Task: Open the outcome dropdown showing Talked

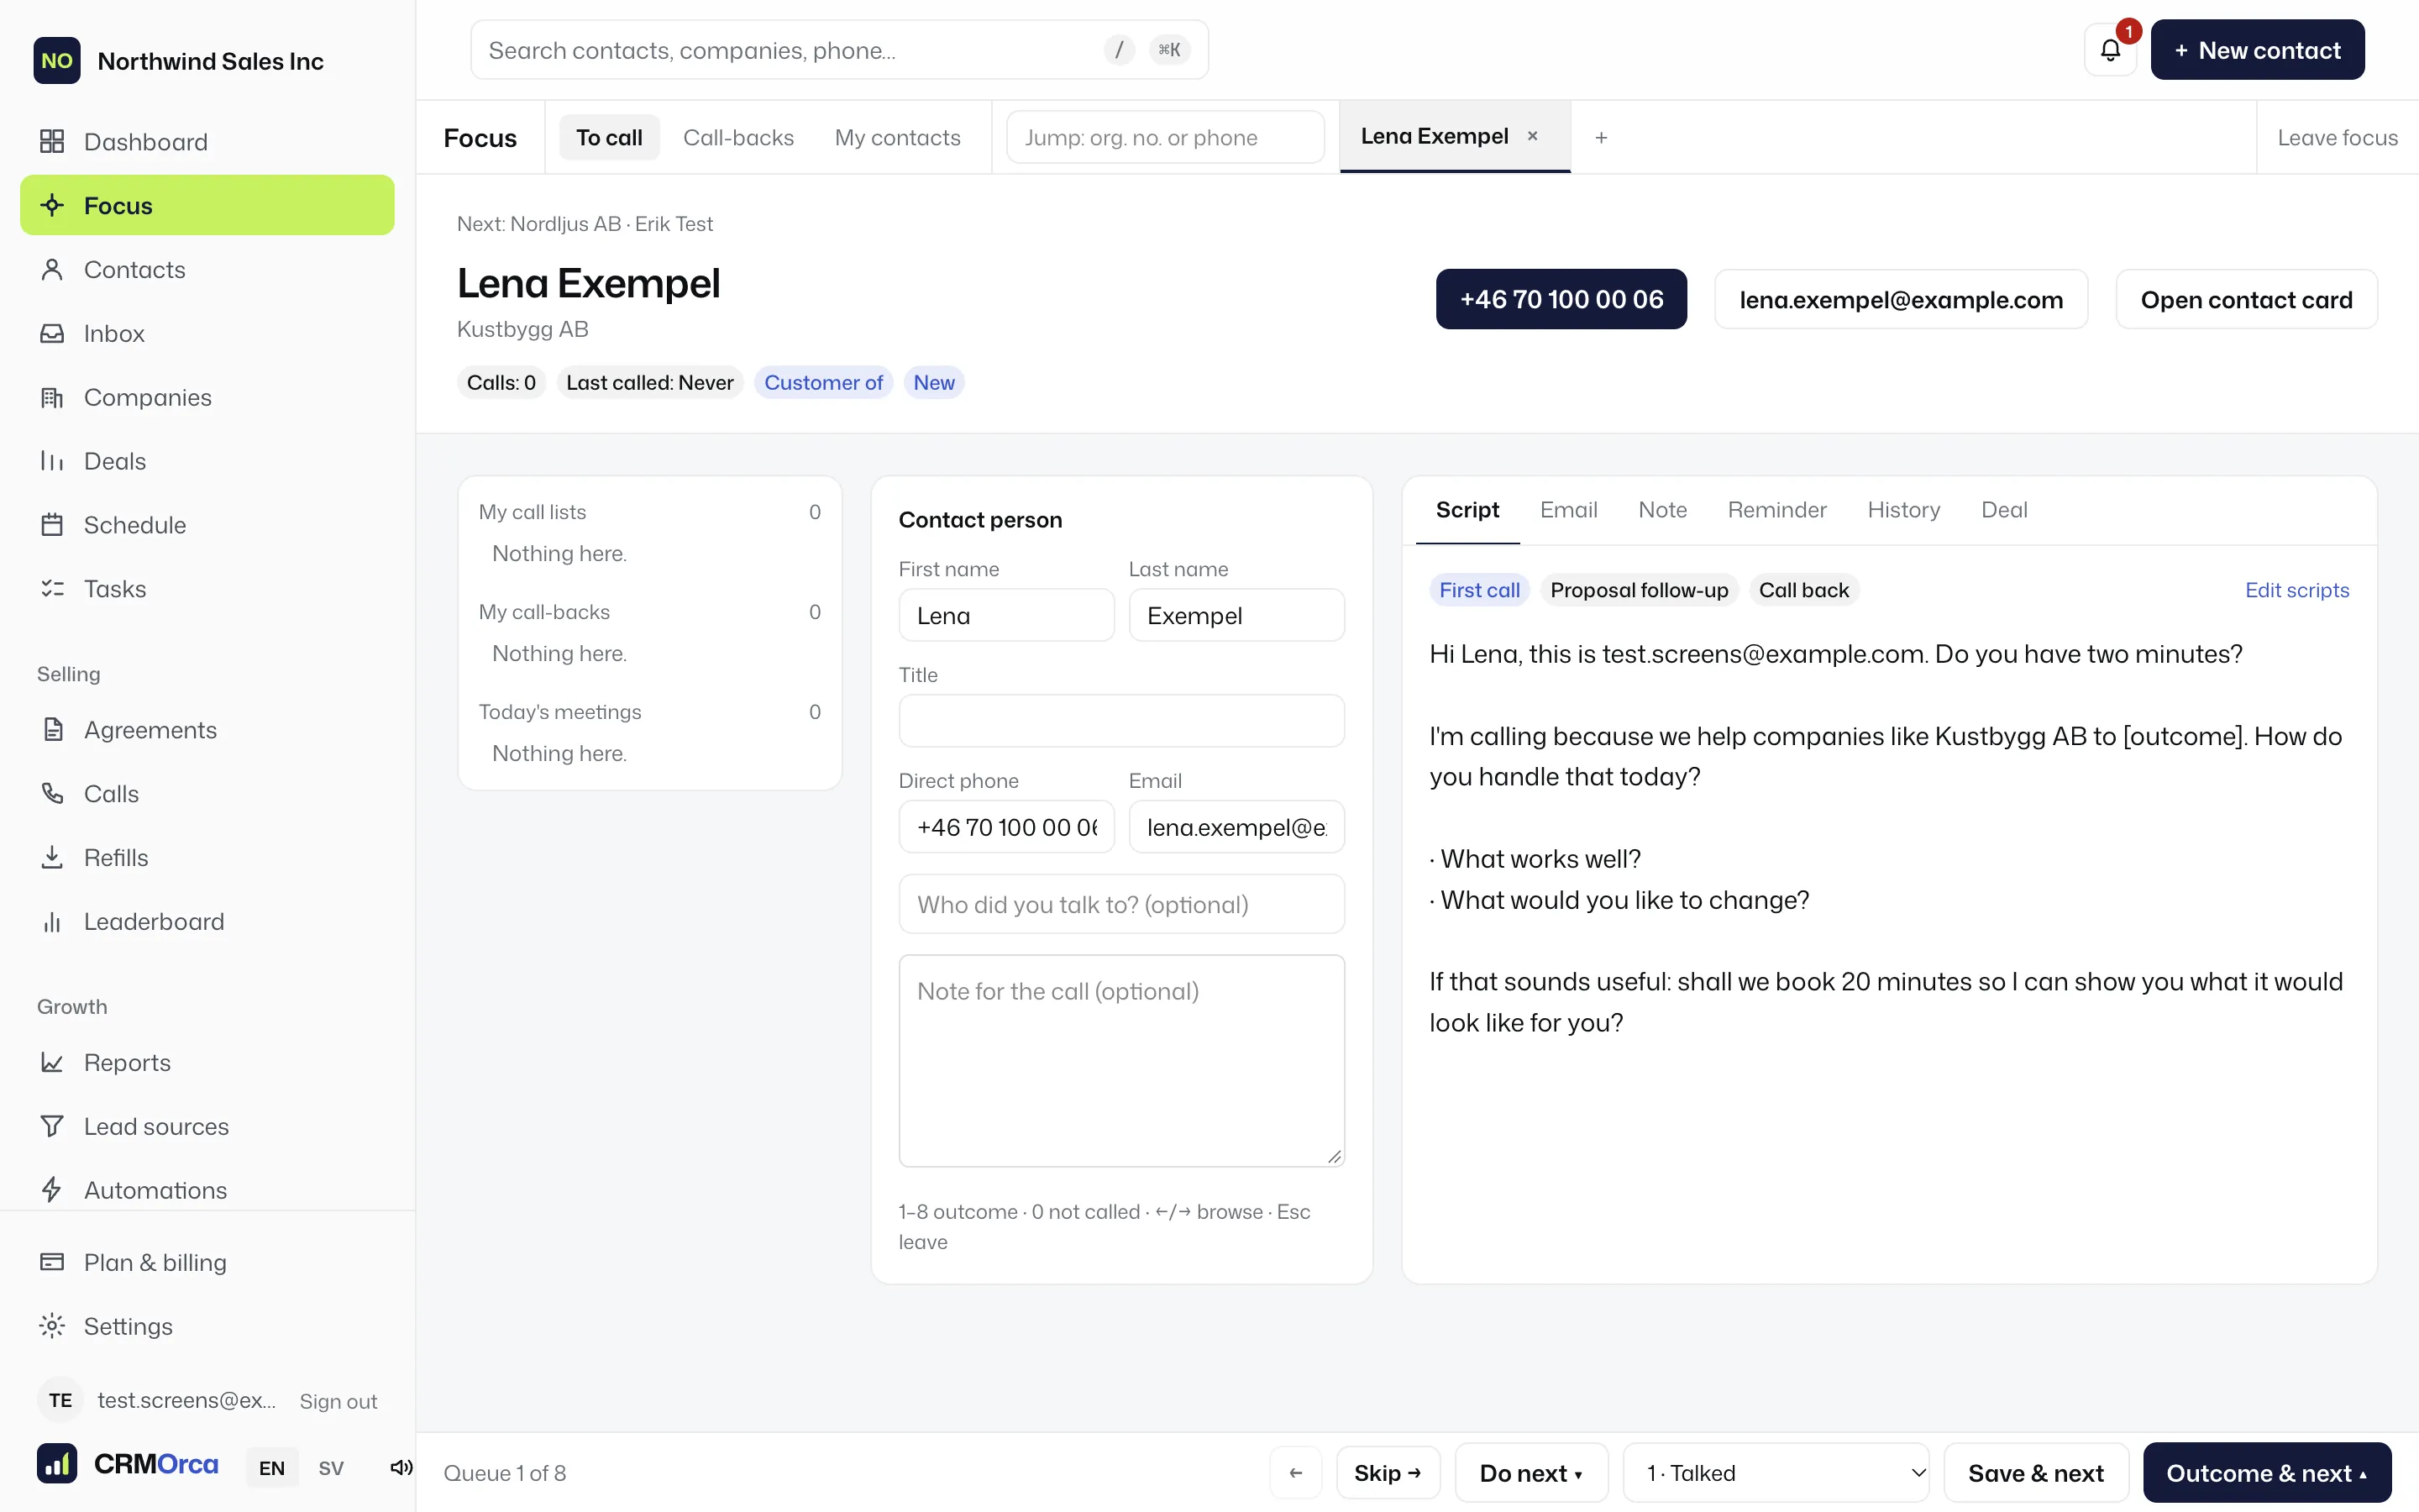Action: 1776,1473
